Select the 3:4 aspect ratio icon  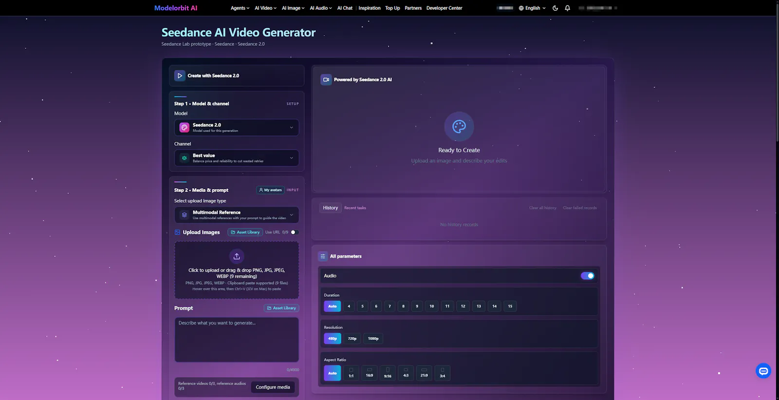pos(443,373)
